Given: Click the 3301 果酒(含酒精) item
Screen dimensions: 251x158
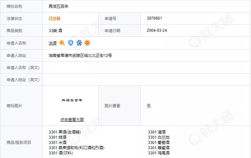Looking at the screenshot, I should click(x=64, y=132).
